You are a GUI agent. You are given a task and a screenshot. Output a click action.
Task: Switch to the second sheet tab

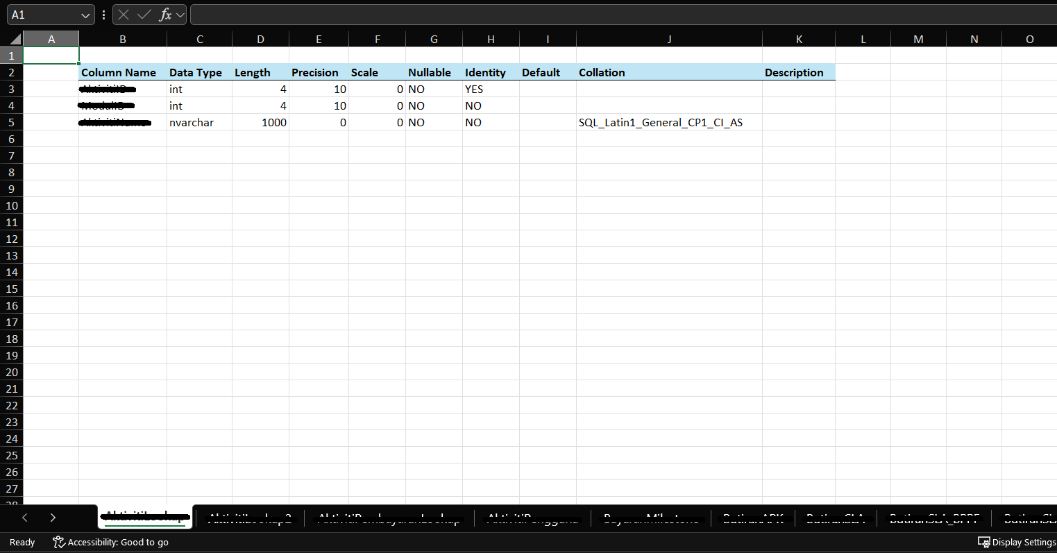250,518
